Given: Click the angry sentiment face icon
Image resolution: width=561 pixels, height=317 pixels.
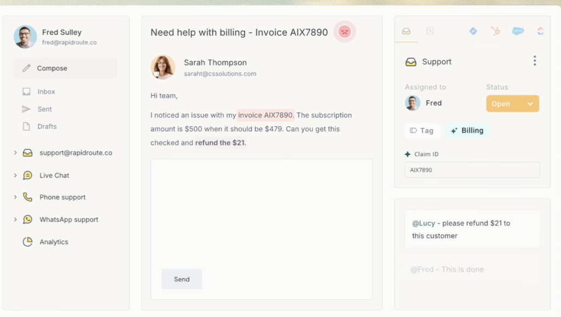Looking at the screenshot, I should click(345, 32).
